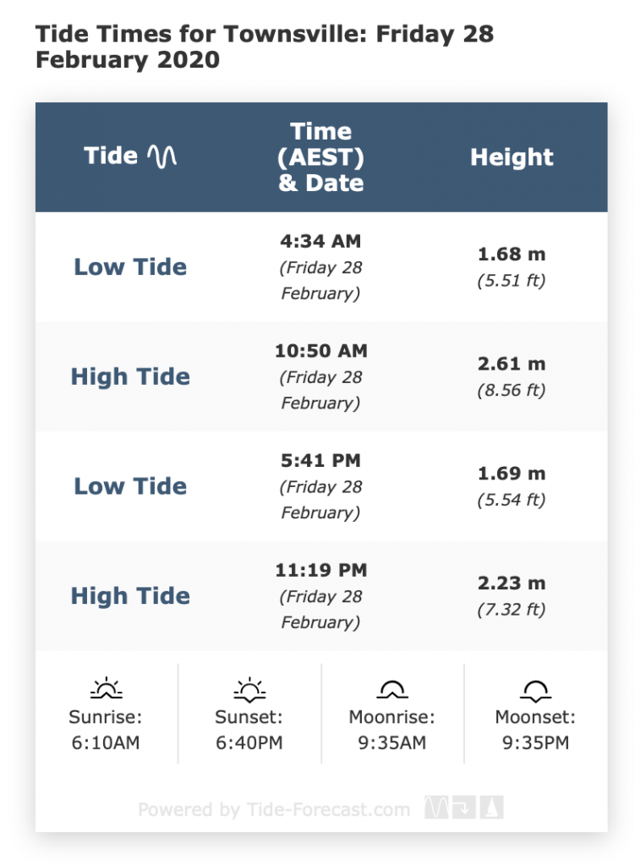This screenshot has width=635, height=866.
Task: Click the sail logo icon in footer
Action: coord(492,808)
